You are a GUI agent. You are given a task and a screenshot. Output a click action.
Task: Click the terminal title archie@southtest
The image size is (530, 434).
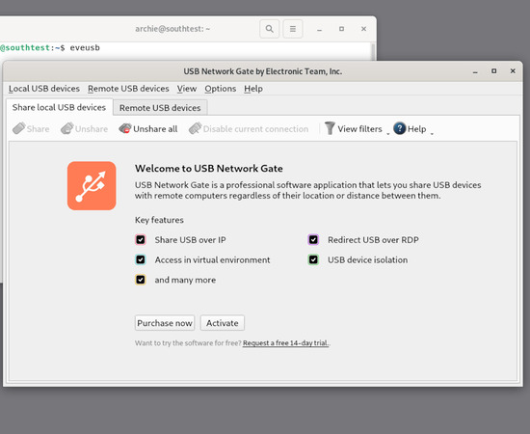(172, 29)
